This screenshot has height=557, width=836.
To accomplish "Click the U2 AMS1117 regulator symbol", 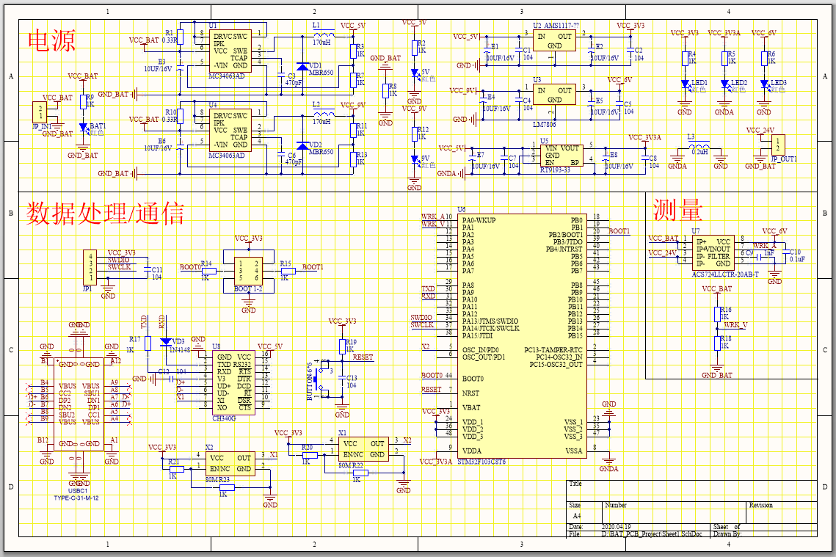I will pyautogui.click(x=554, y=40).
